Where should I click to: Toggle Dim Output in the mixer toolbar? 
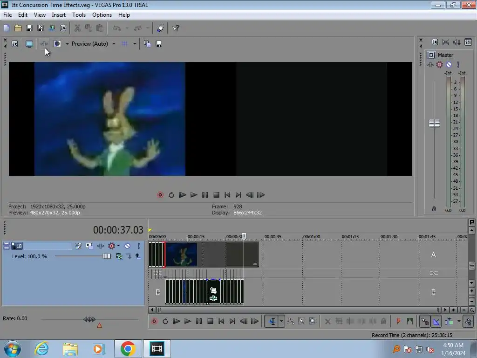(x=457, y=42)
